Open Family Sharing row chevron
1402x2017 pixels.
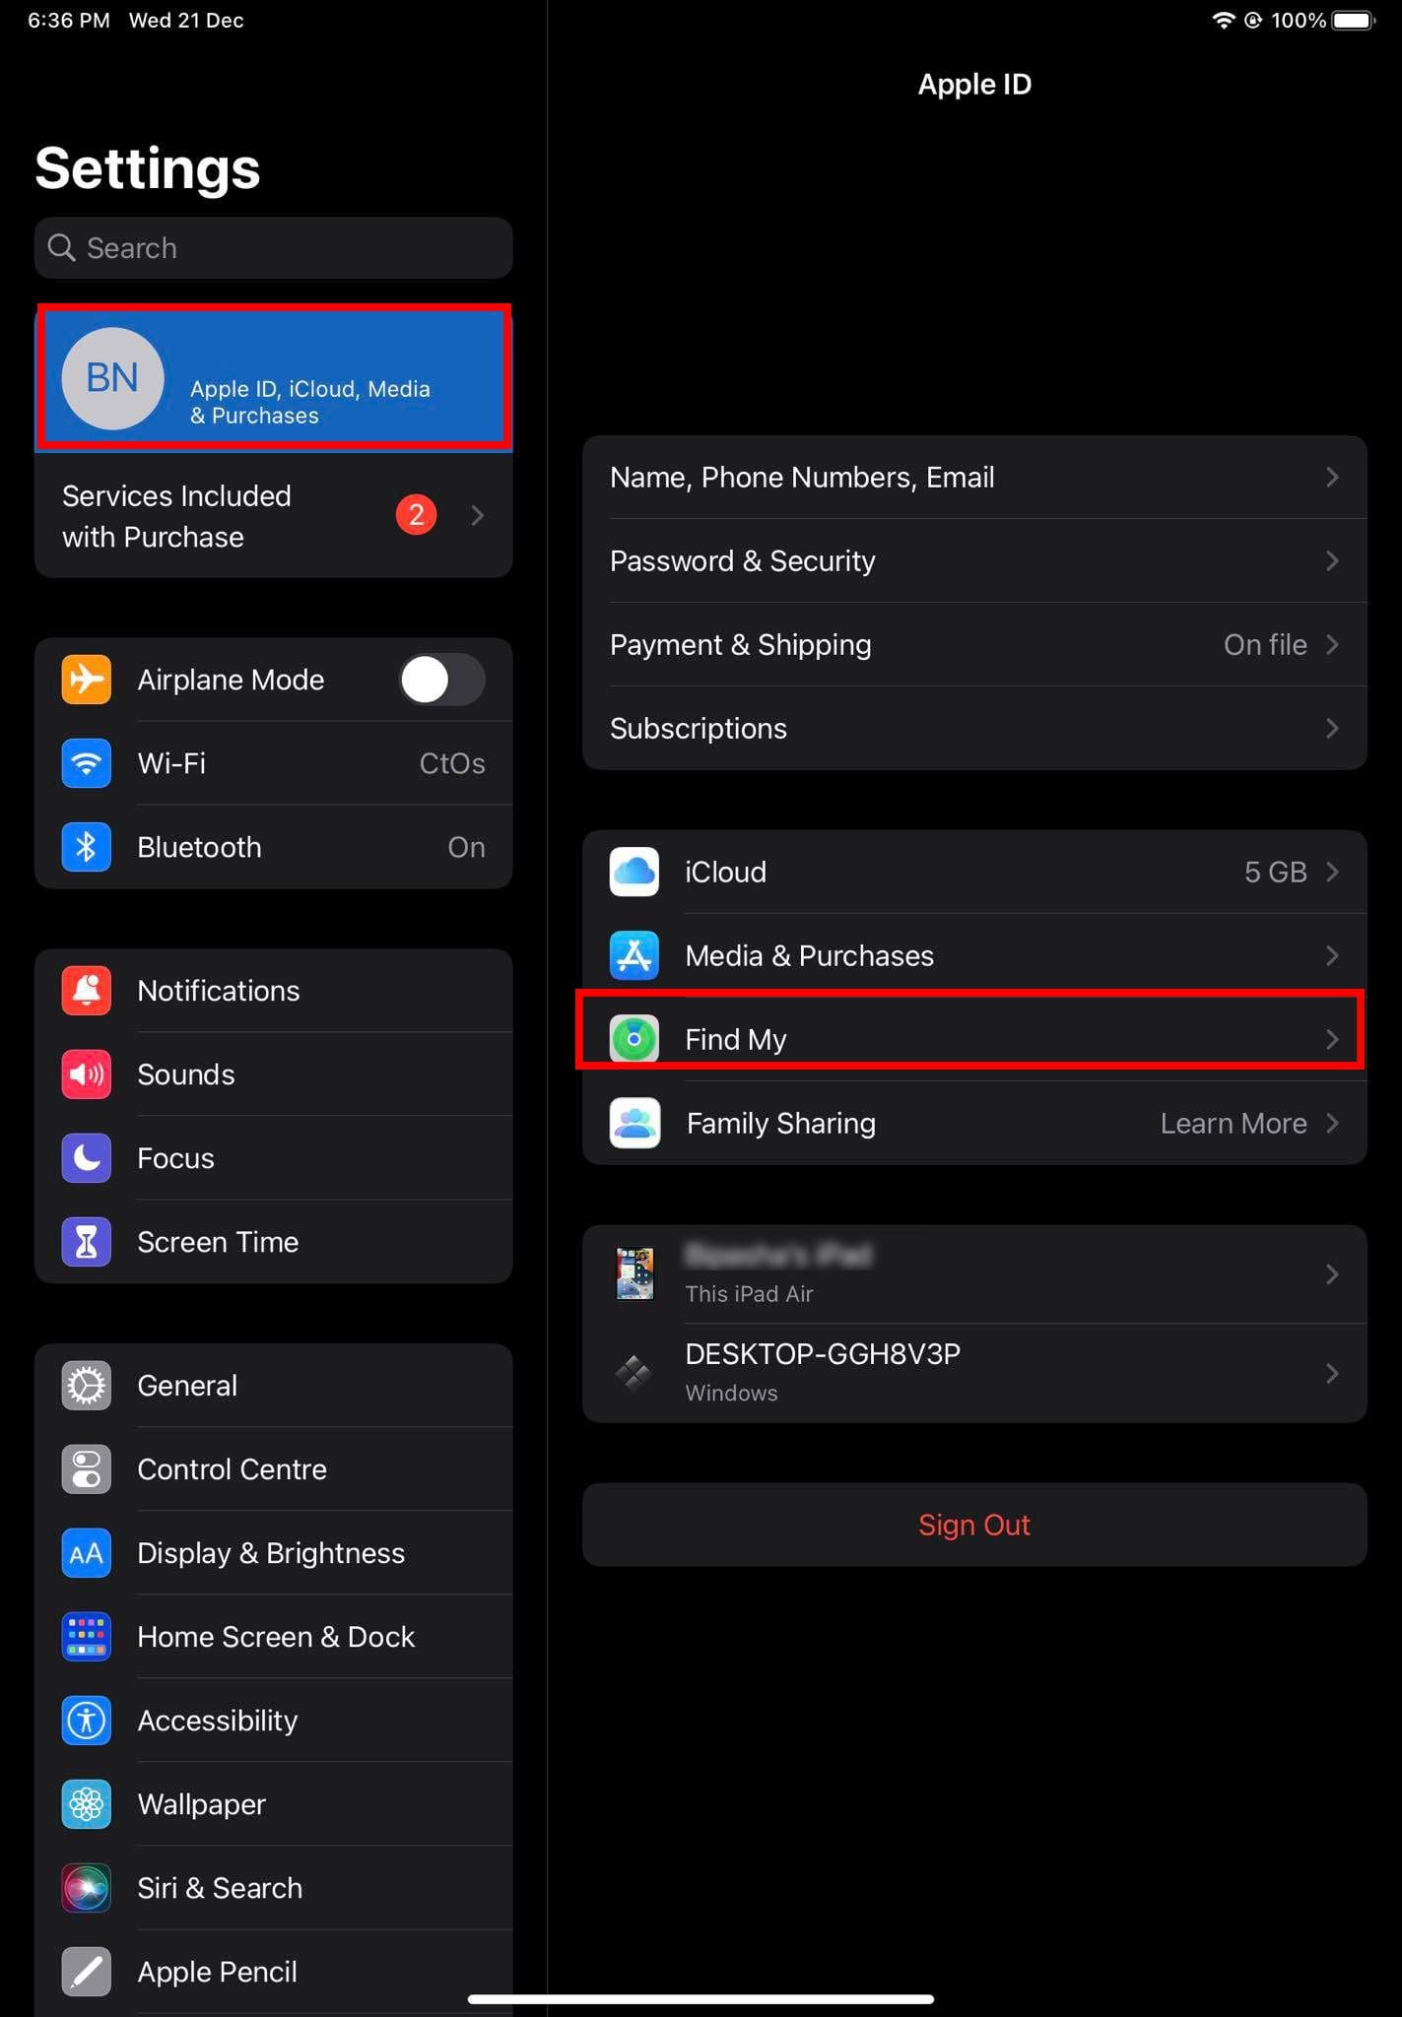[x=1332, y=1123]
